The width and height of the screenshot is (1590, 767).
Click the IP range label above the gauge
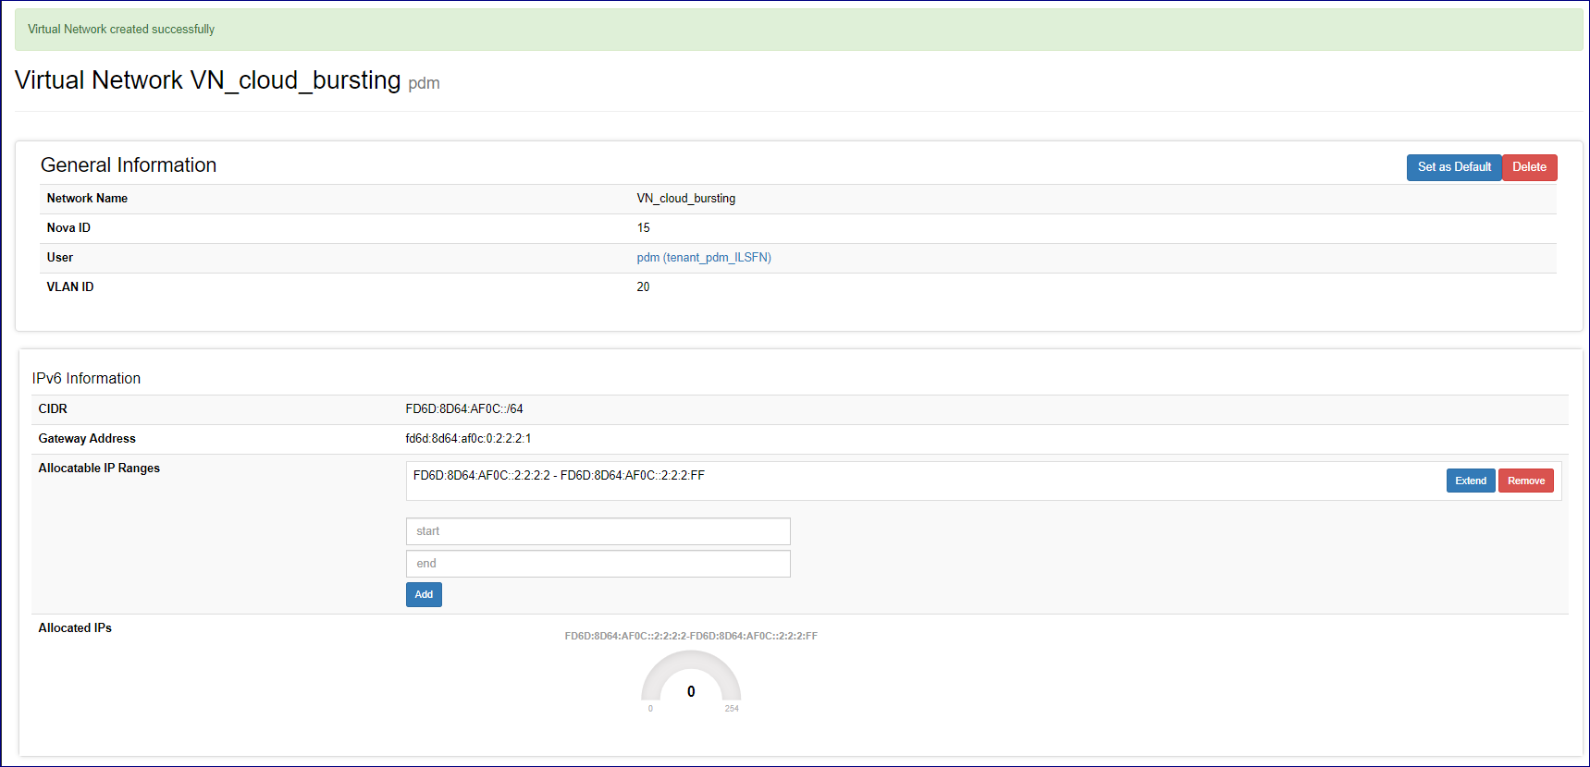[691, 636]
